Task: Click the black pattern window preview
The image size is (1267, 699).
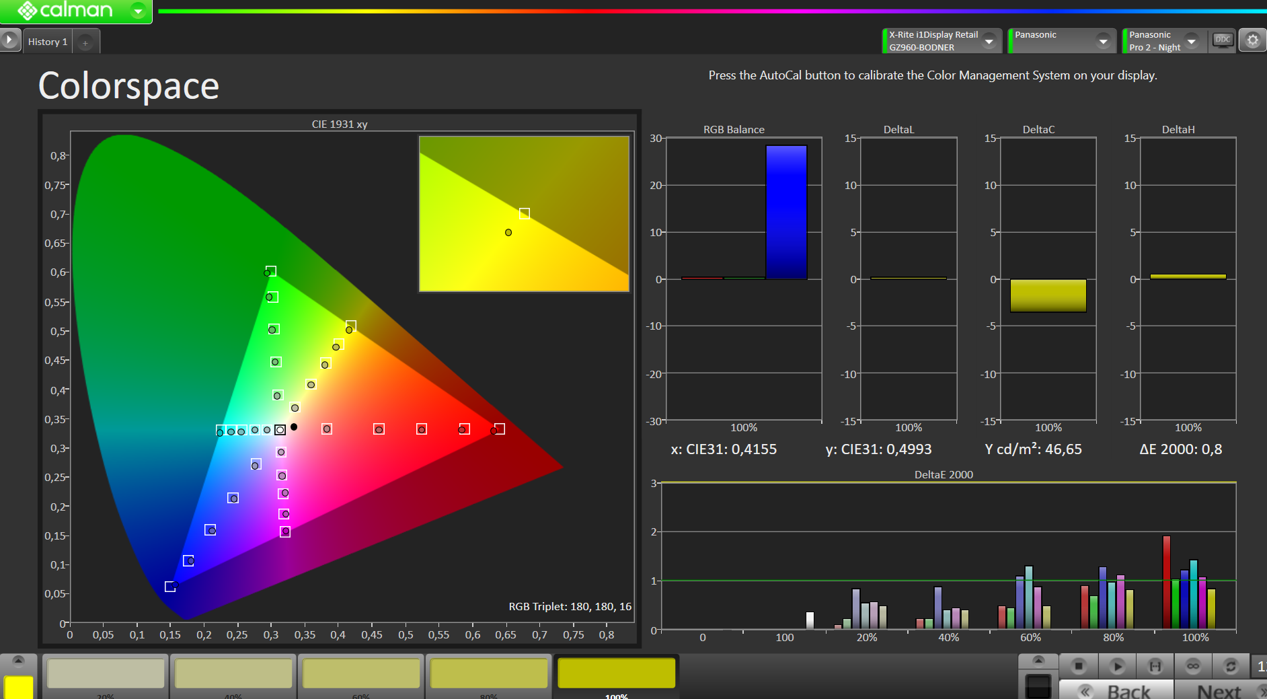Action: tap(1038, 686)
